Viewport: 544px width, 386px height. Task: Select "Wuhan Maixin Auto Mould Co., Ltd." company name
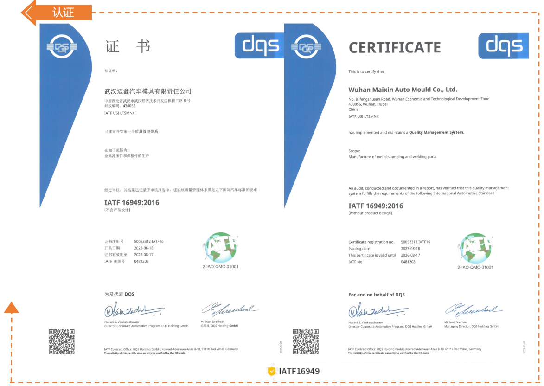point(403,90)
